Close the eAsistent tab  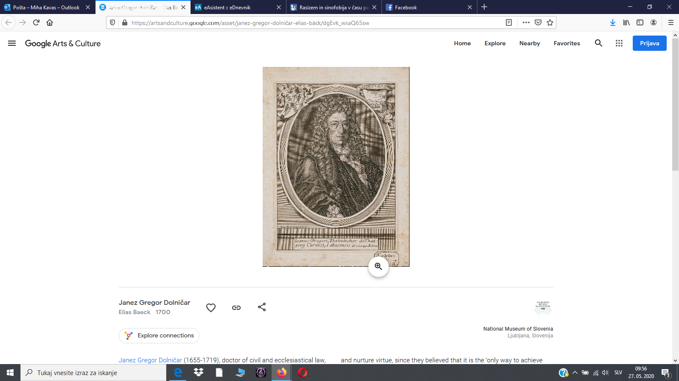click(279, 7)
